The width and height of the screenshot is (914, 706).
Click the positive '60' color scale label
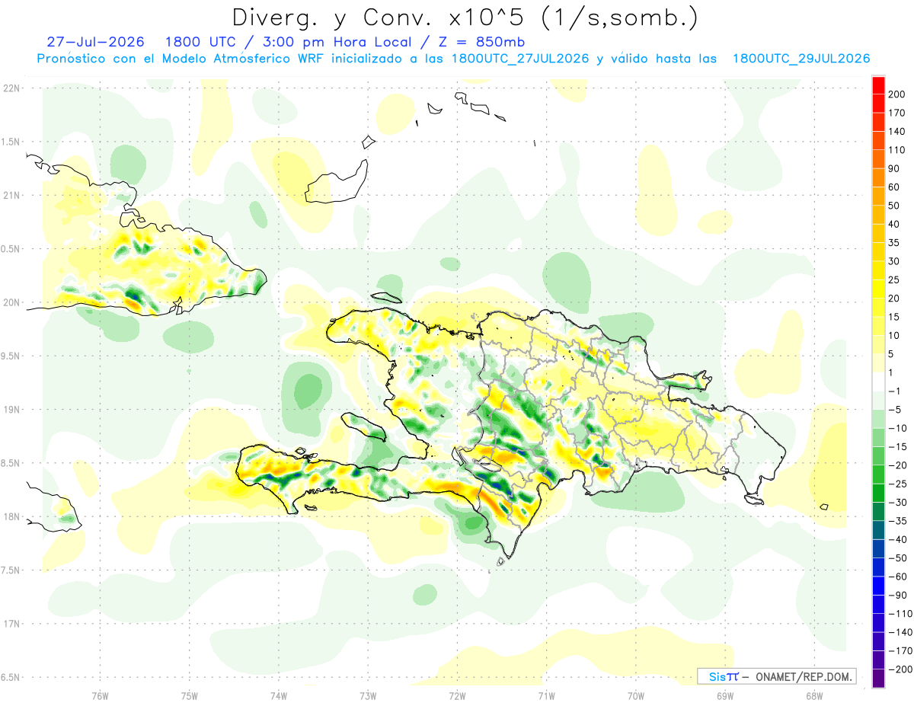point(893,187)
